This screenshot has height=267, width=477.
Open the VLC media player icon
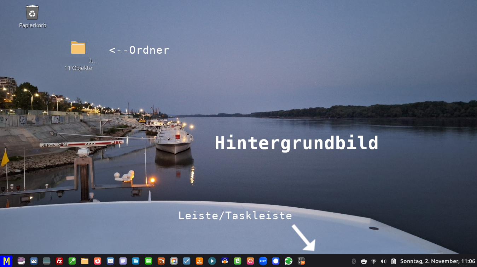click(x=199, y=261)
